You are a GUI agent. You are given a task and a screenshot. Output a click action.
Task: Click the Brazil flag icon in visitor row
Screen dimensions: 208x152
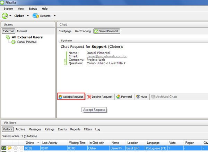click(4, 148)
